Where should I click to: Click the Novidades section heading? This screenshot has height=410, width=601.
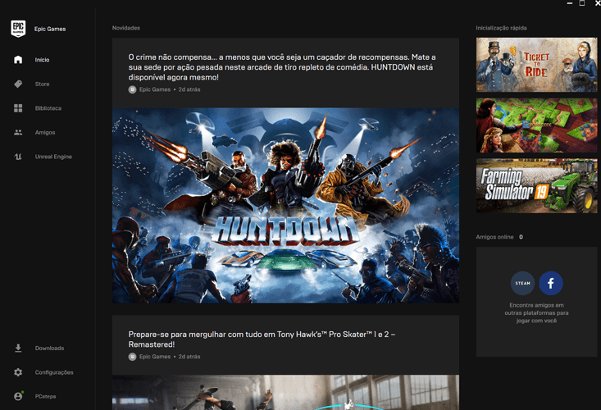pyautogui.click(x=126, y=28)
